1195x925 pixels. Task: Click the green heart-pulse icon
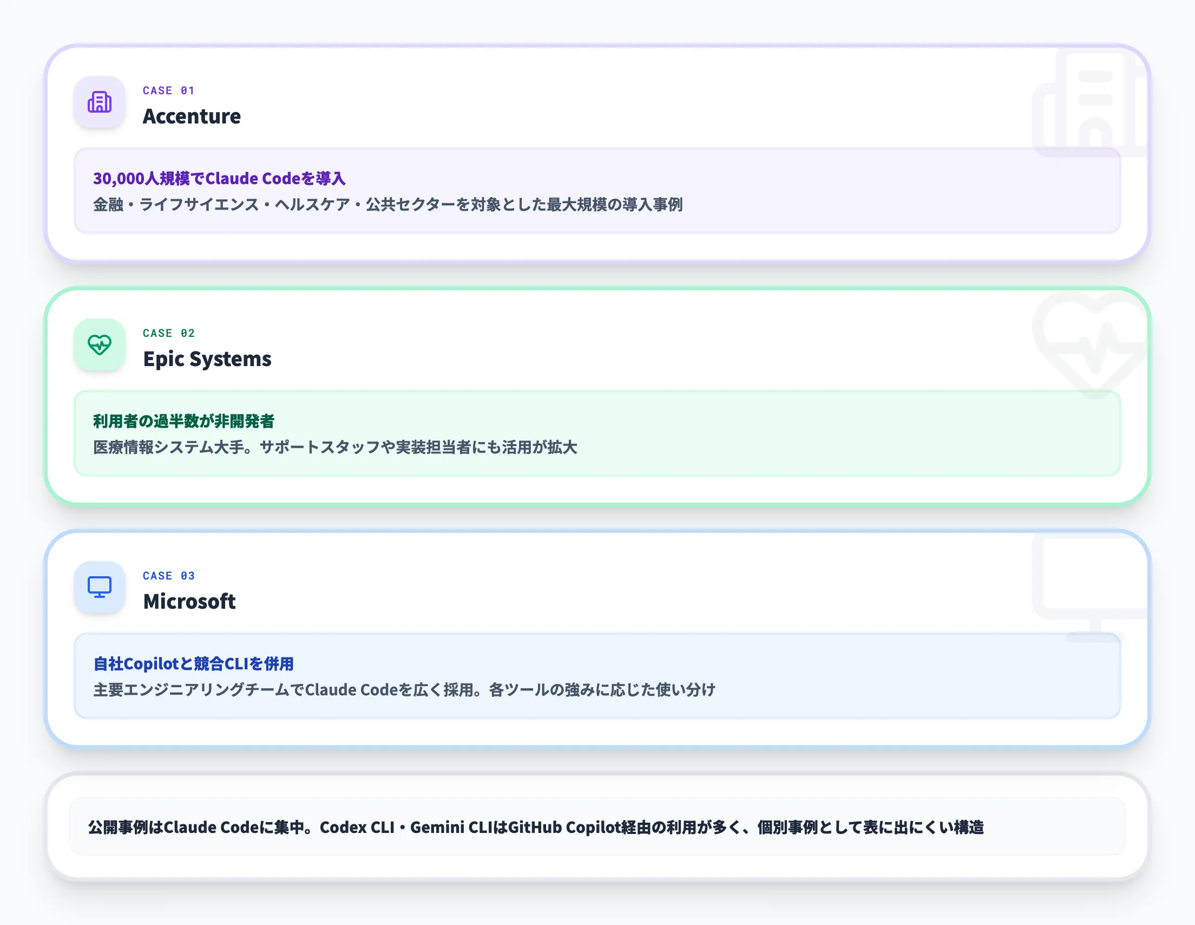tap(100, 345)
